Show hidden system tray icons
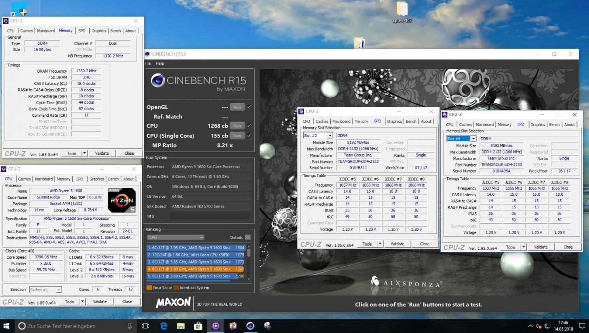This screenshot has width=589, height=333. coord(530,326)
